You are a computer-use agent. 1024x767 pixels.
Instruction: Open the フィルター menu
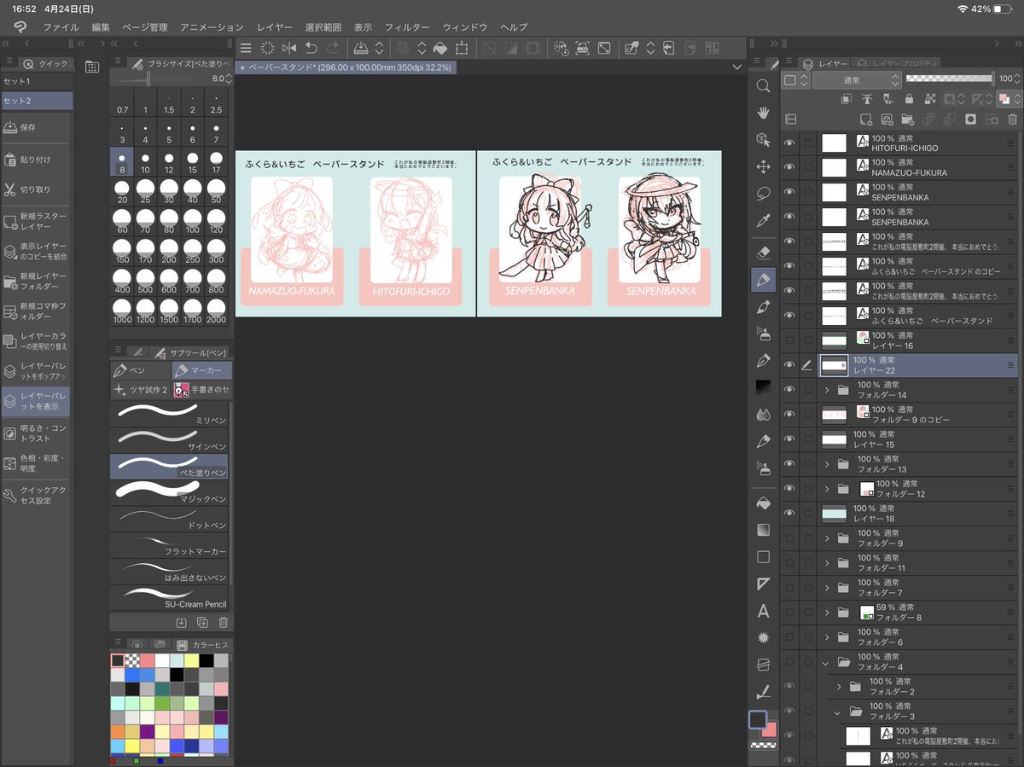click(407, 27)
